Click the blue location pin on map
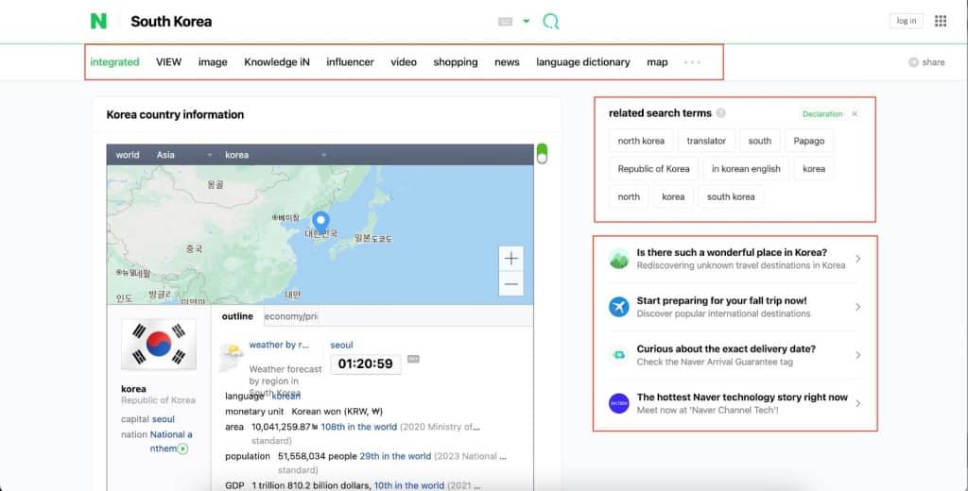The height and width of the screenshot is (491, 968). [x=320, y=222]
